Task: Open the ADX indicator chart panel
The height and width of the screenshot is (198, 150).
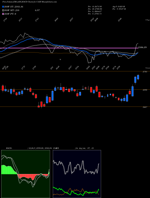Action: click(77, 174)
